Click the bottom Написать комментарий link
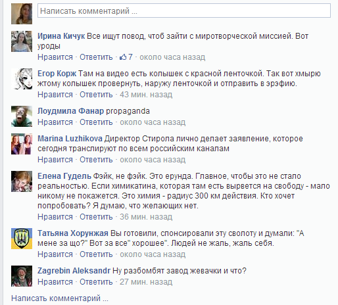 60,298
